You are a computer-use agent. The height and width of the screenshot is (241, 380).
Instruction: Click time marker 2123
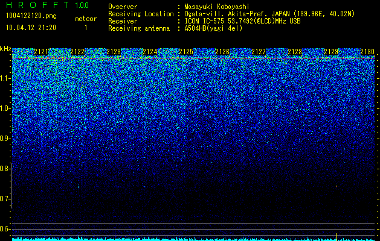pos(114,52)
